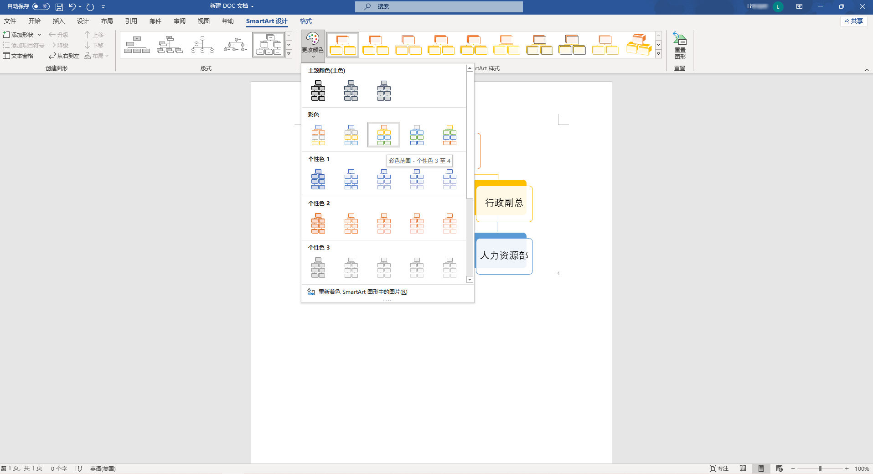Viewport: 873px width, 474px height.
Task: Click the Undo arrow icon
Action: tap(72, 7)
